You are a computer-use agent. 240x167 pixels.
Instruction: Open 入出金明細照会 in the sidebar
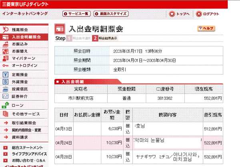pos(26,37)
